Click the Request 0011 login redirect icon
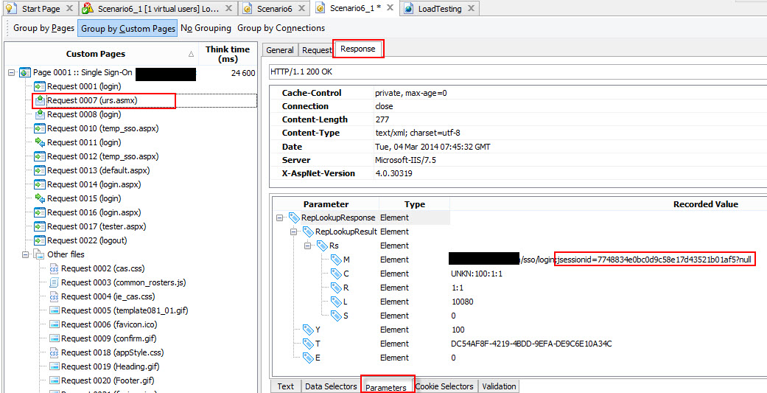Viewport: 767px width, 393px height. point(40,142)
